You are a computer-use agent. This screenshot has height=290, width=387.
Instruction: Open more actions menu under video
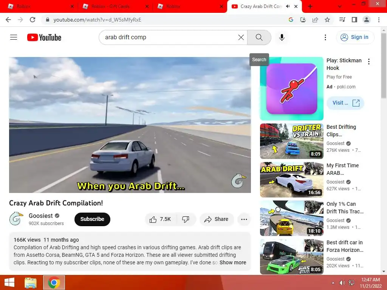[244, 219]
